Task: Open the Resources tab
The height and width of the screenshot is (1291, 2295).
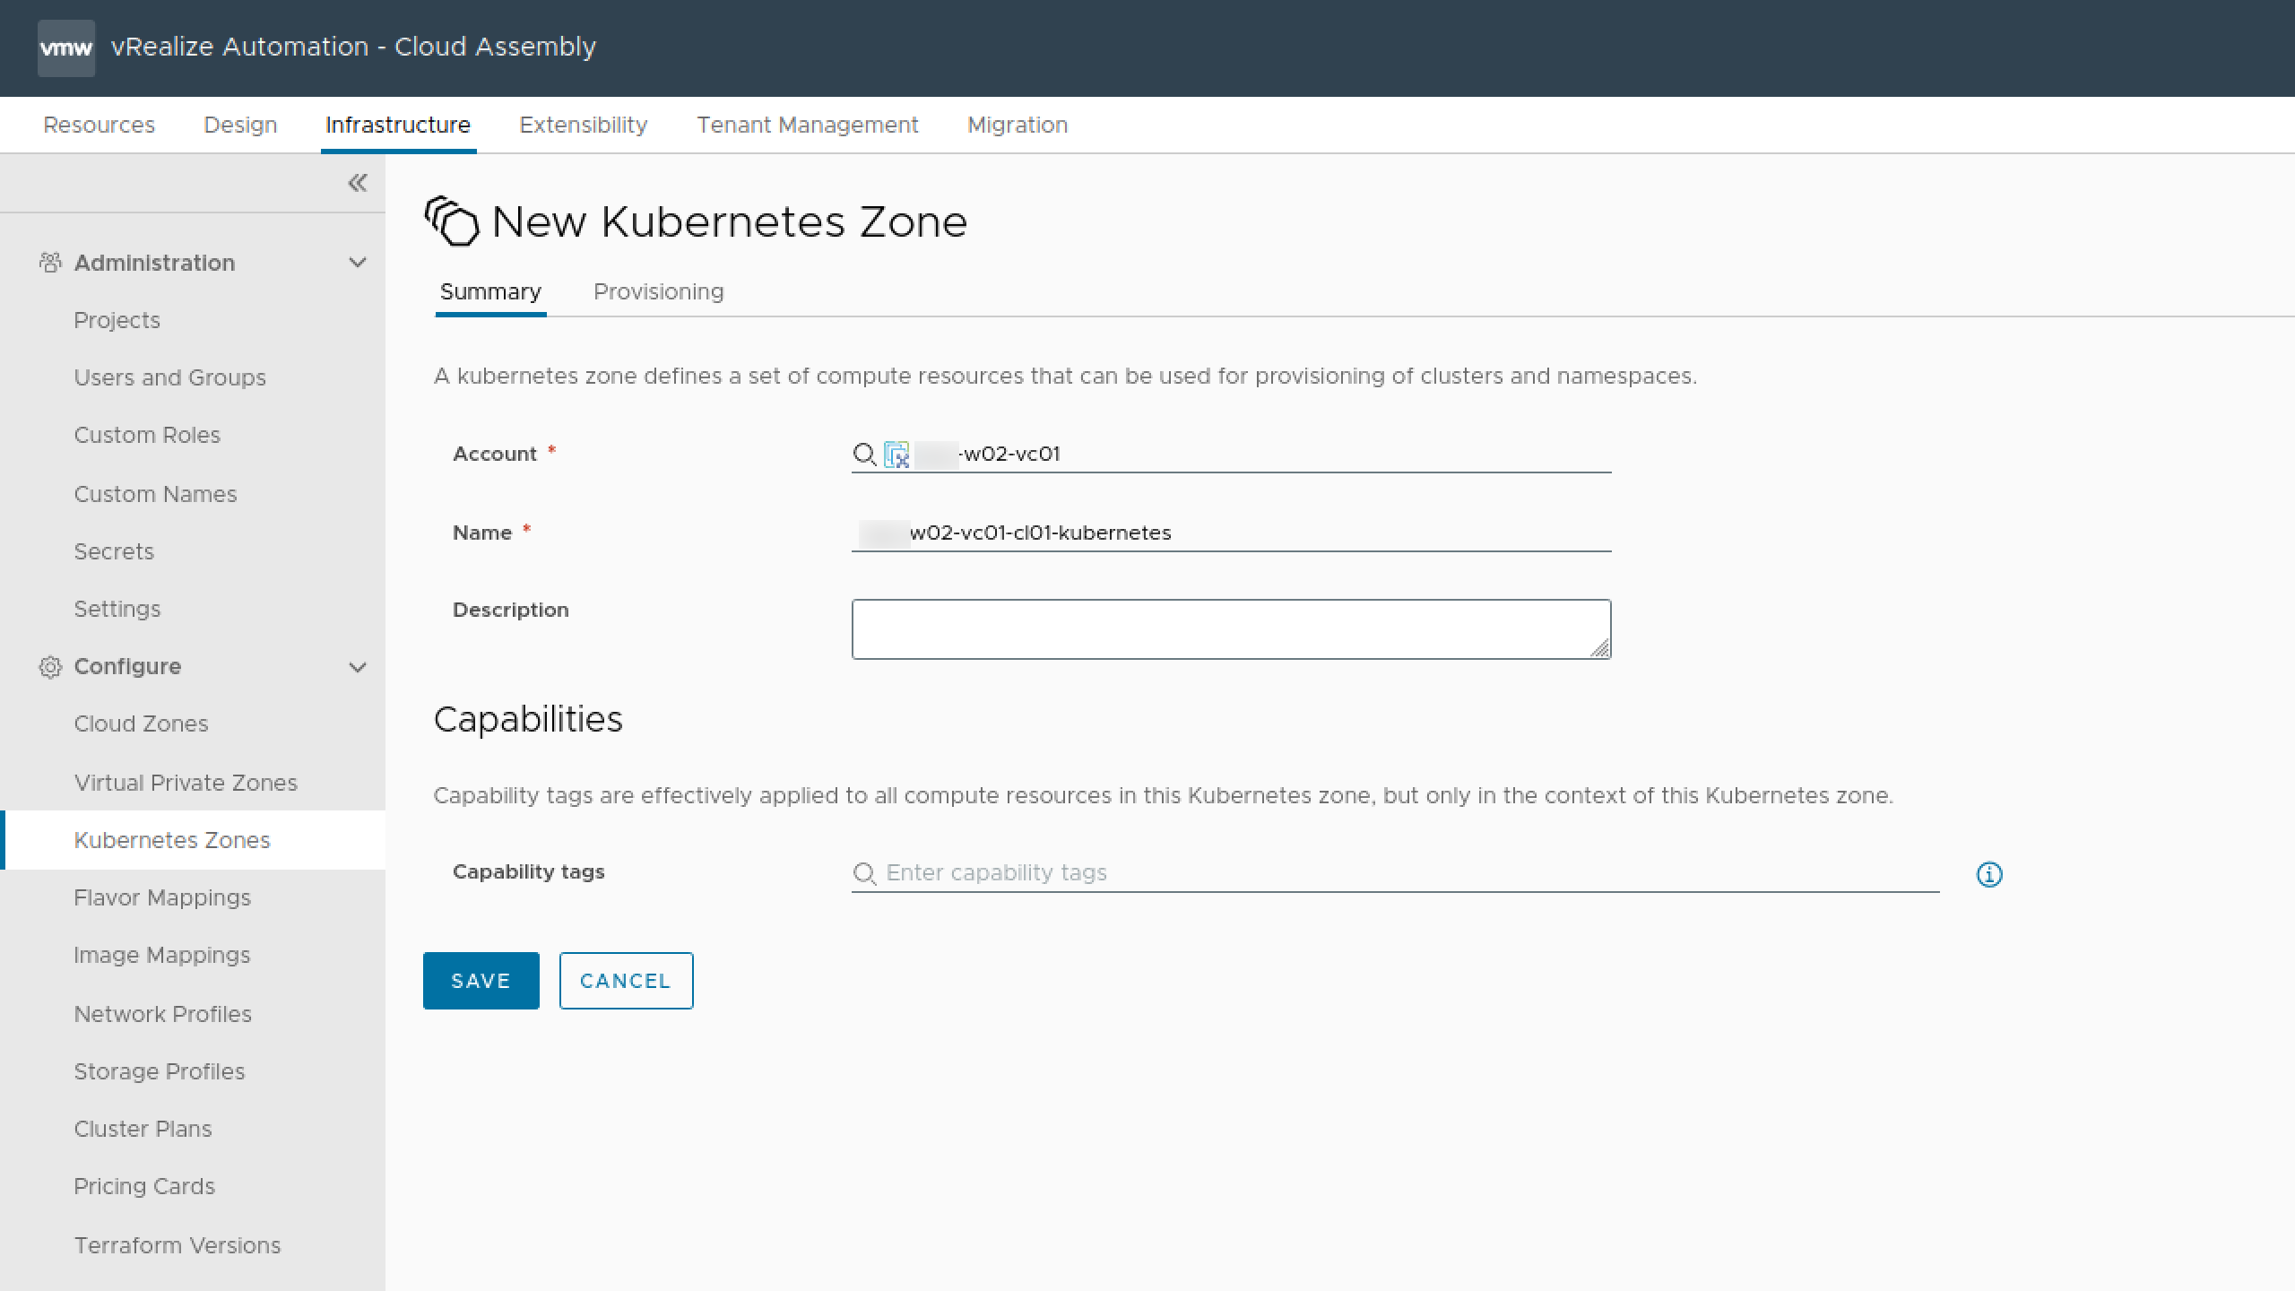Action: pyautogui.click(x=99, y=125)
